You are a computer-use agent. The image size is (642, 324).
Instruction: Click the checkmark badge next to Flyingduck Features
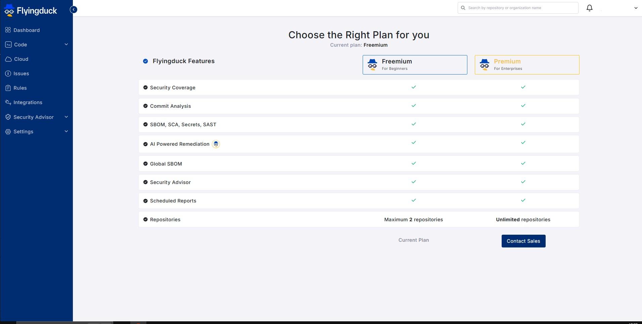[145, 61]
